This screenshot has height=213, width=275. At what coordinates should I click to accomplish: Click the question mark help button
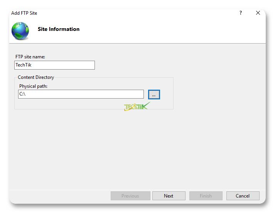[241, 13]
